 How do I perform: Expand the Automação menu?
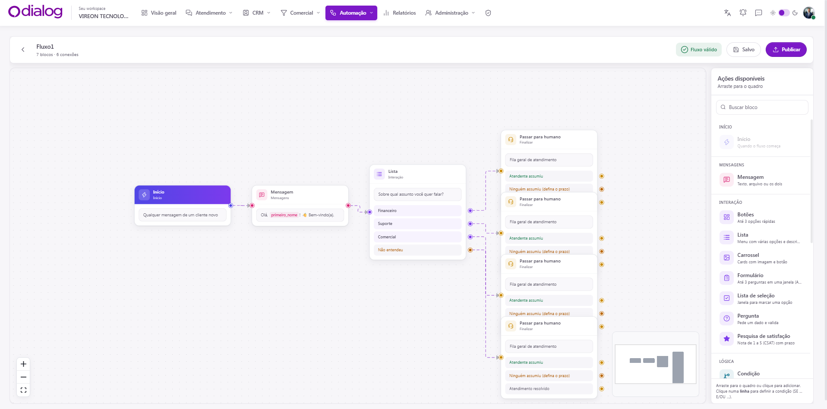[351, 13]
